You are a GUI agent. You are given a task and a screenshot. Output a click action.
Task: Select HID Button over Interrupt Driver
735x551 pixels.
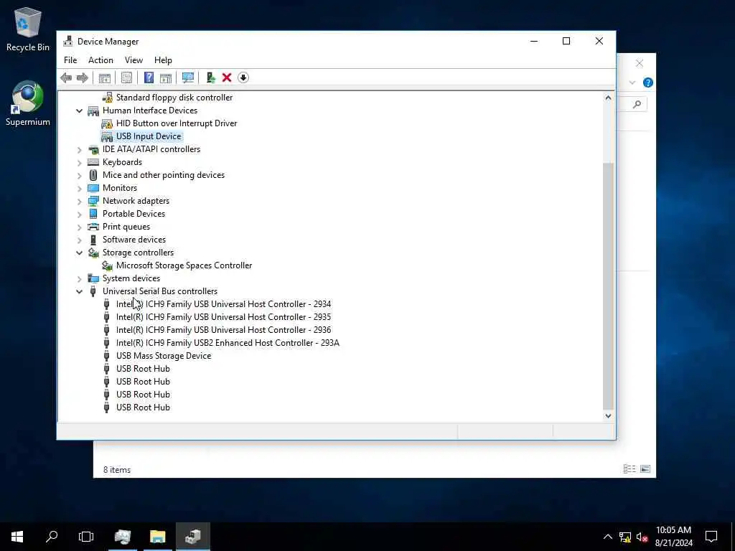177,123
